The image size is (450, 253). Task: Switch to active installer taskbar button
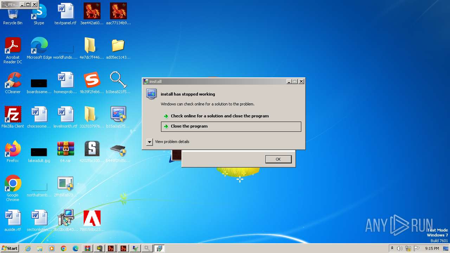(x=159, y=248)
